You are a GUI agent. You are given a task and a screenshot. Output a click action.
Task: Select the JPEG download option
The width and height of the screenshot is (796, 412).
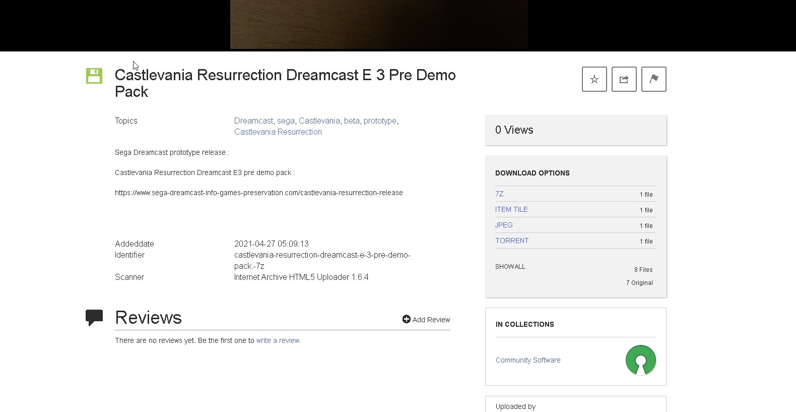pos(504,225)
